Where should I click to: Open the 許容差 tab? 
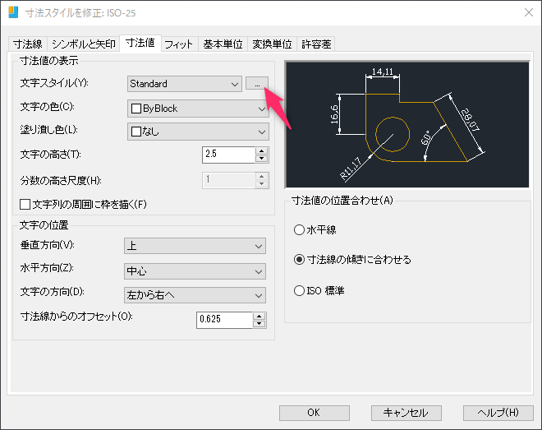tap(316, 44)
